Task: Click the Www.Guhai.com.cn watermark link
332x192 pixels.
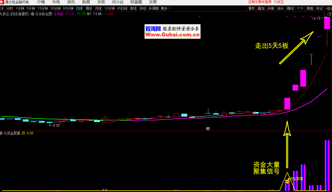Action: click(172, 35)
